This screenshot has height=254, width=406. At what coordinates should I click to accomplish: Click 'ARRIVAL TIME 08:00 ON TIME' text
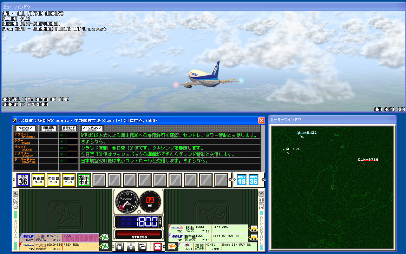(x=35, y=99)
